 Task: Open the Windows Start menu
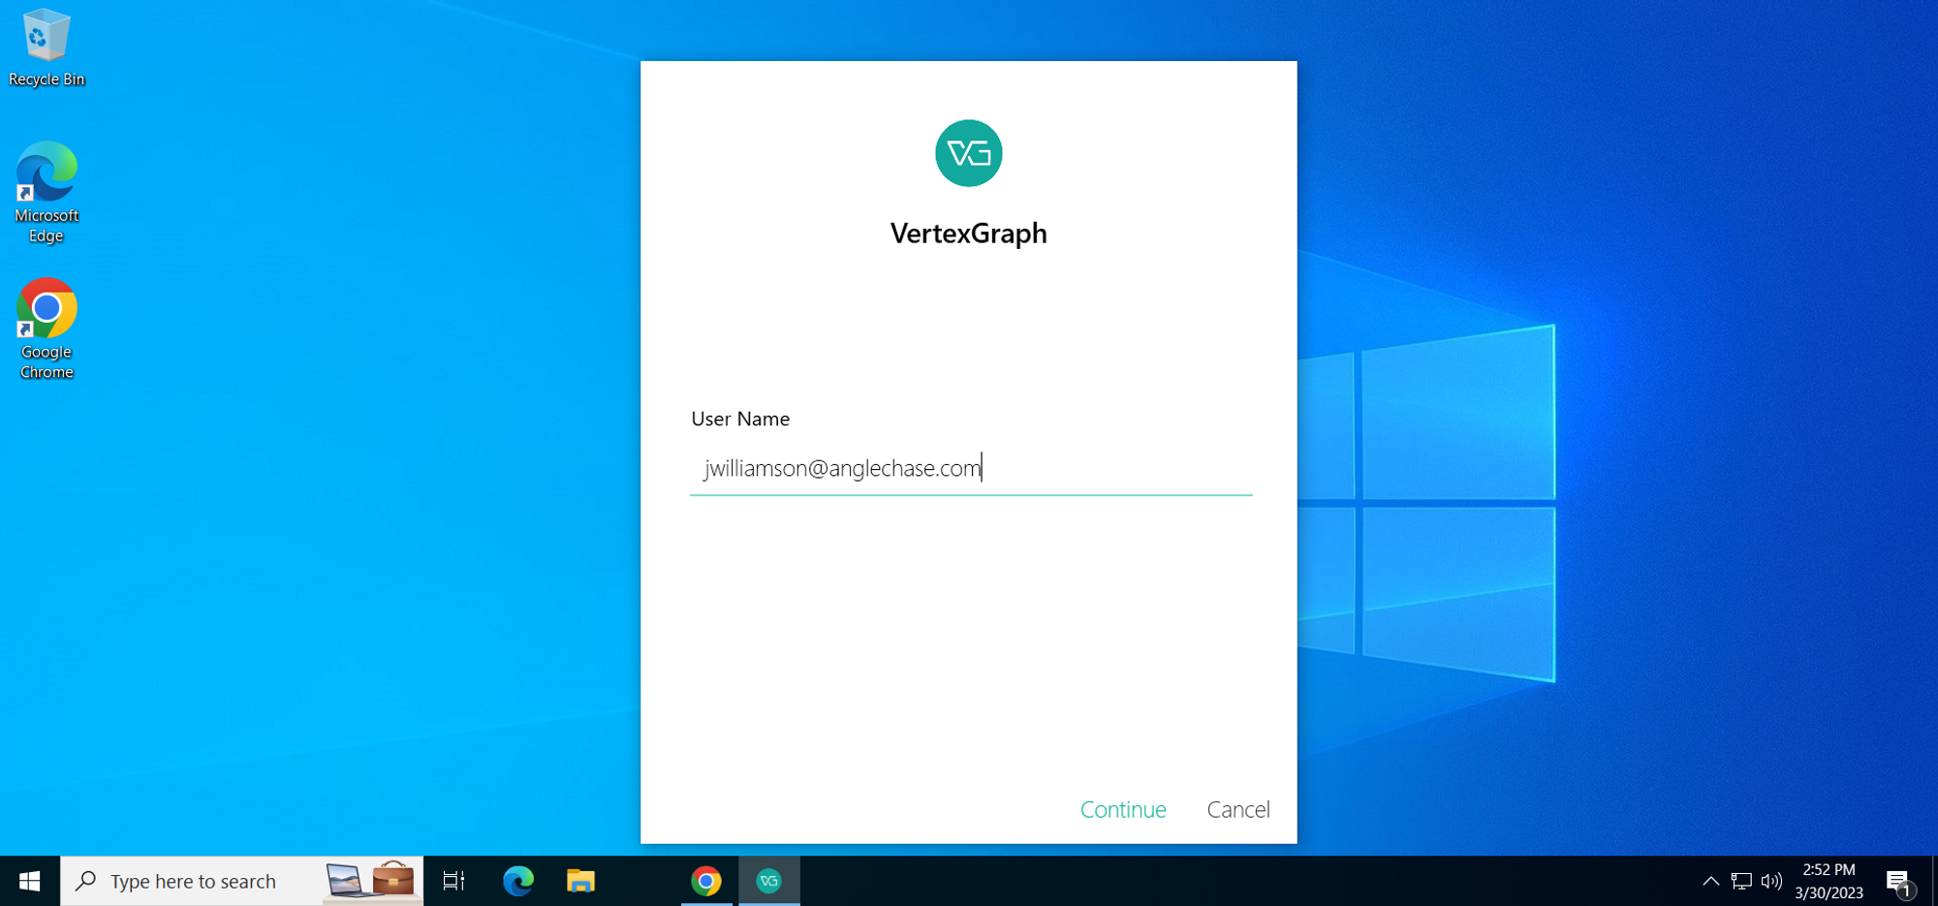30,881
